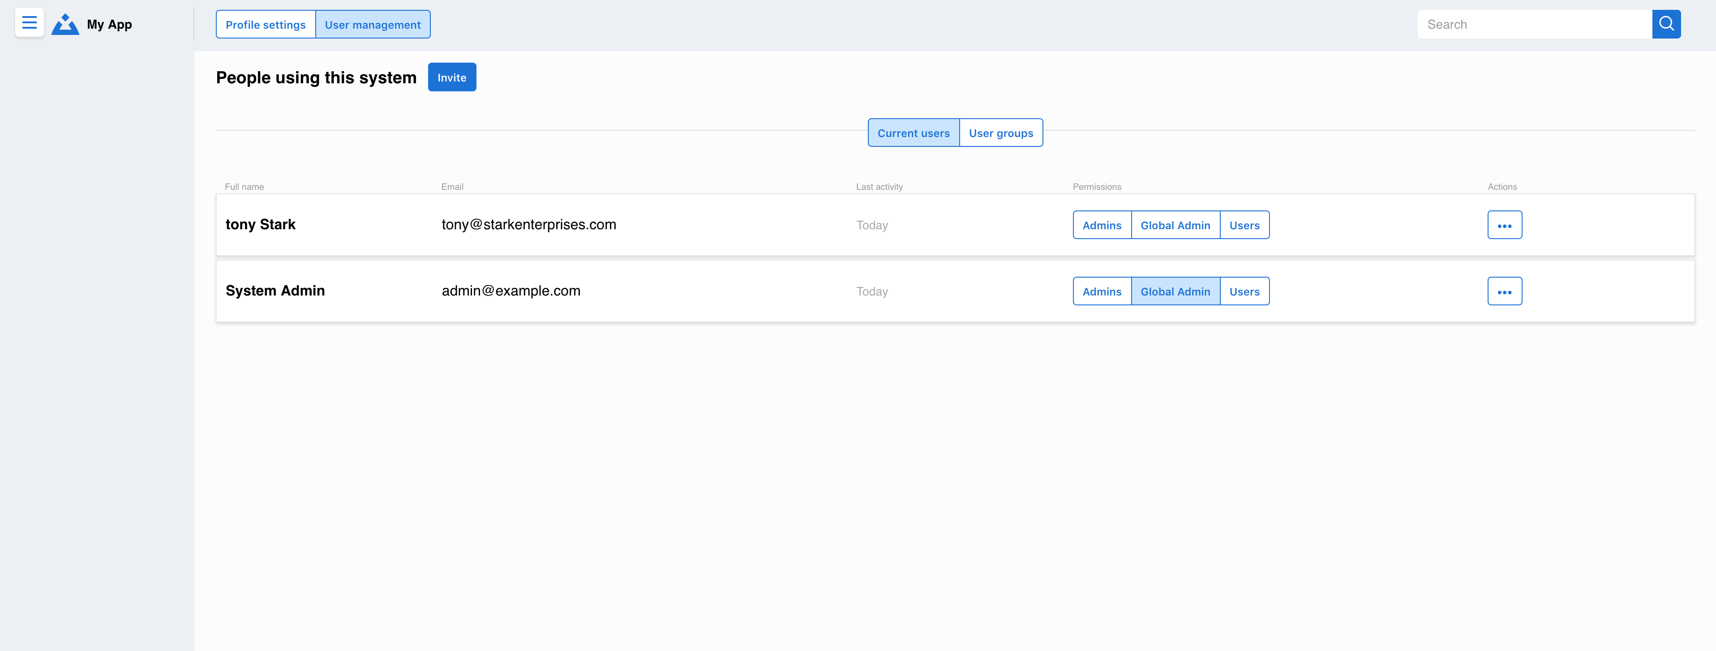Open the Profile settings tab
Image resolution: width=1716 pixels, height=651 pixels.
point(265,24)
